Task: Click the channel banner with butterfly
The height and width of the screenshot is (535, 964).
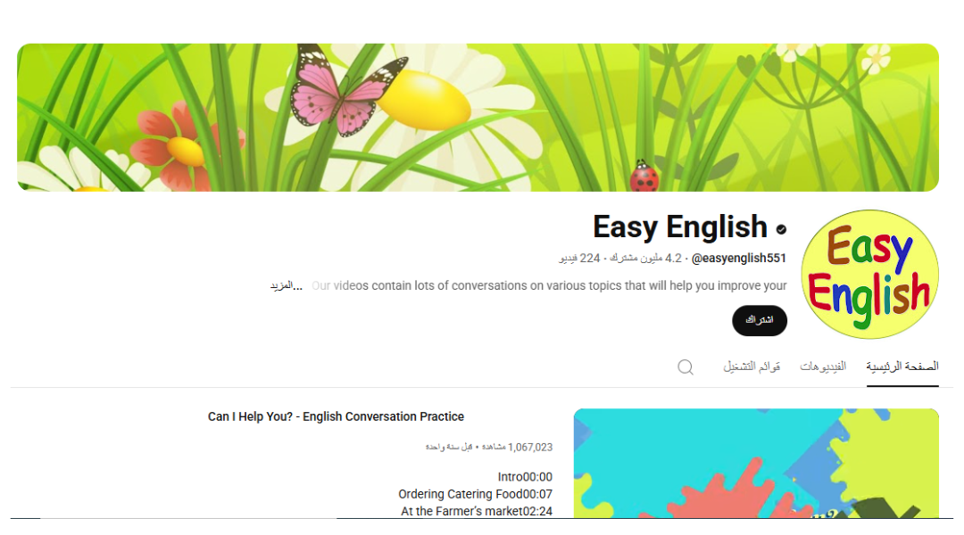Action: click(478, 118)
